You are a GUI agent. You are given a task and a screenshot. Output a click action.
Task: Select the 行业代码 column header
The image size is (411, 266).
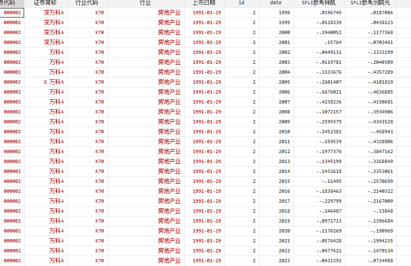[x=87, y=3]
